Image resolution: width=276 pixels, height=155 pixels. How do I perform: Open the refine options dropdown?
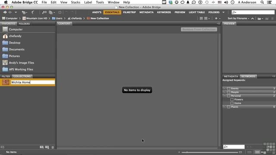(52, 12)
